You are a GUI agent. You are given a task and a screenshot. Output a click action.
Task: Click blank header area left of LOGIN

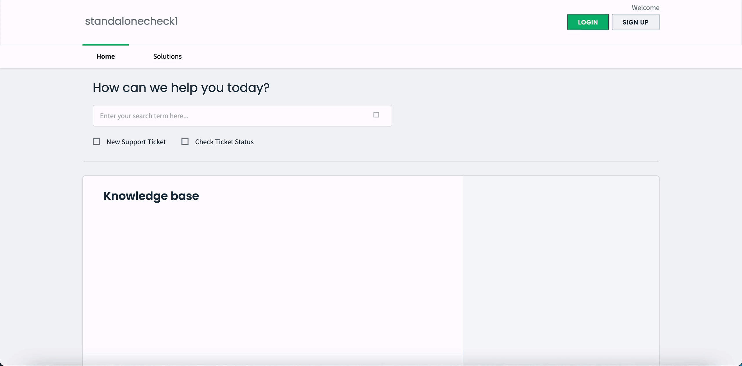coord(377,22)
